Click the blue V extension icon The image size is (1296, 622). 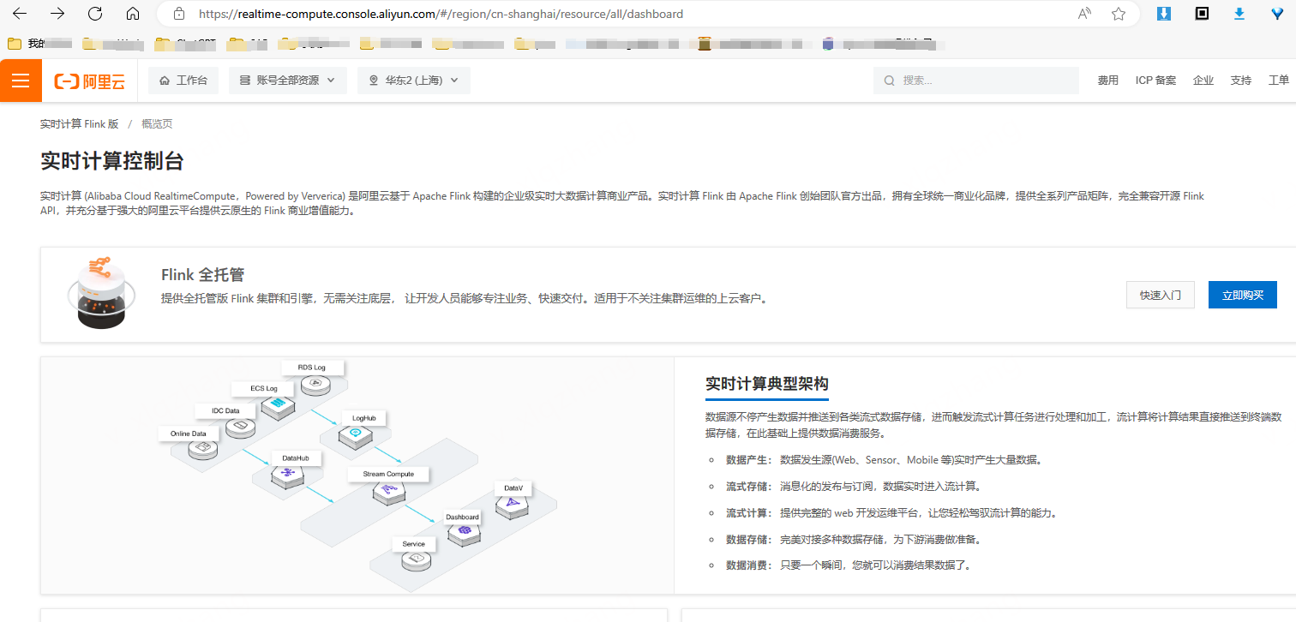click(1277, 14)
